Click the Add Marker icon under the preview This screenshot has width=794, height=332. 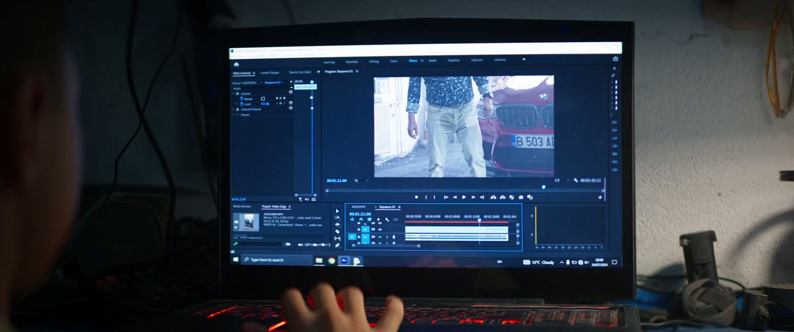click(x=417, y=197)
